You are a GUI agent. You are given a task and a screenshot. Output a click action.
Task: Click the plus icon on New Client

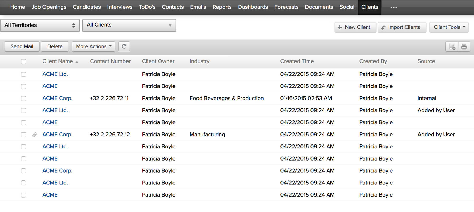click(x=340, y=27)
